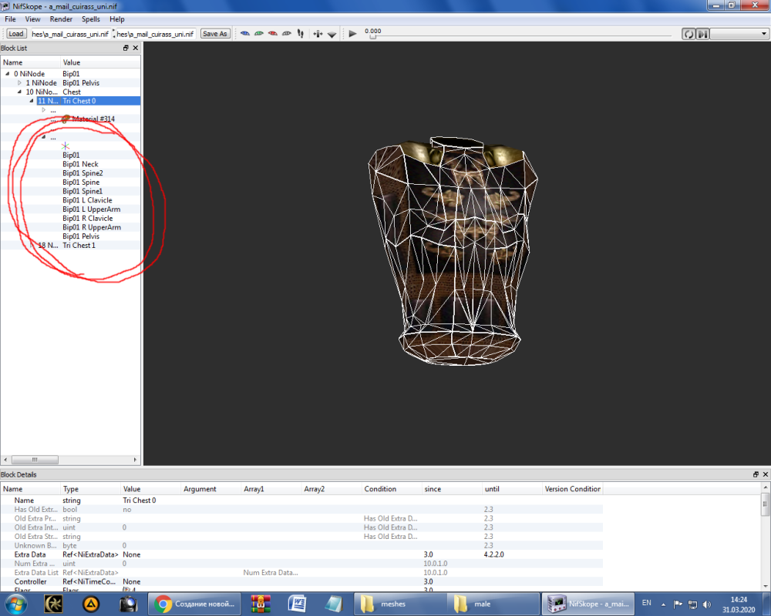This screenshot has height=616, width=771.
Task: Click the Block List Value column header
Action: [100, 62]
